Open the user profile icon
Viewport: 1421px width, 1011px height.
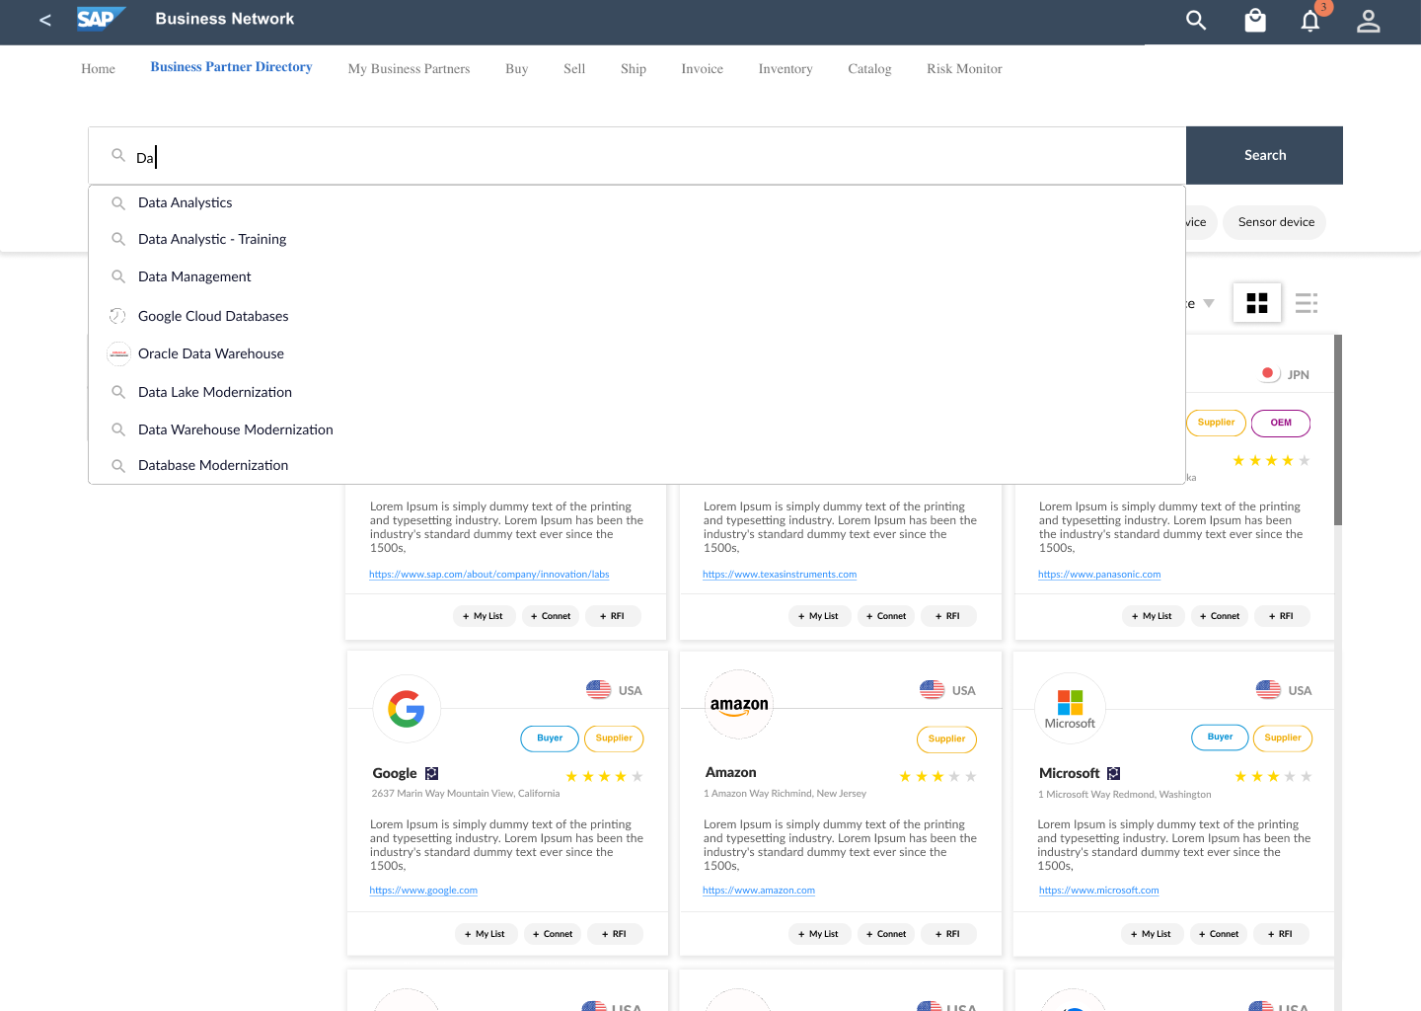tap(1368, 21)
